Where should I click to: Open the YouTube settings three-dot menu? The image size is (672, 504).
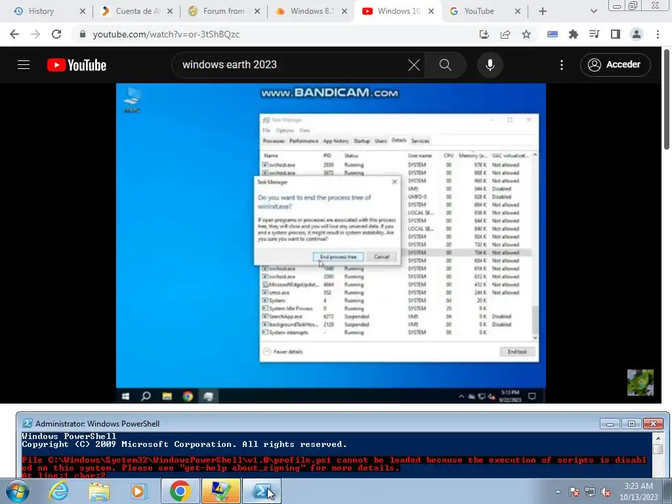tap(562, 65)
